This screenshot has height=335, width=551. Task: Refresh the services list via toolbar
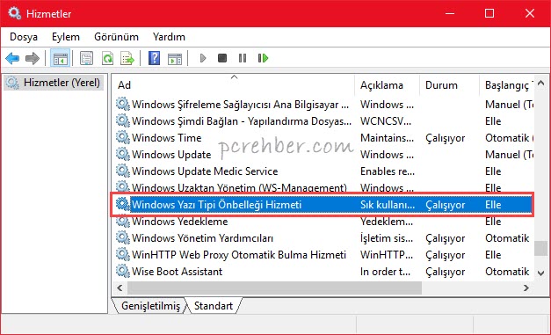107,58
